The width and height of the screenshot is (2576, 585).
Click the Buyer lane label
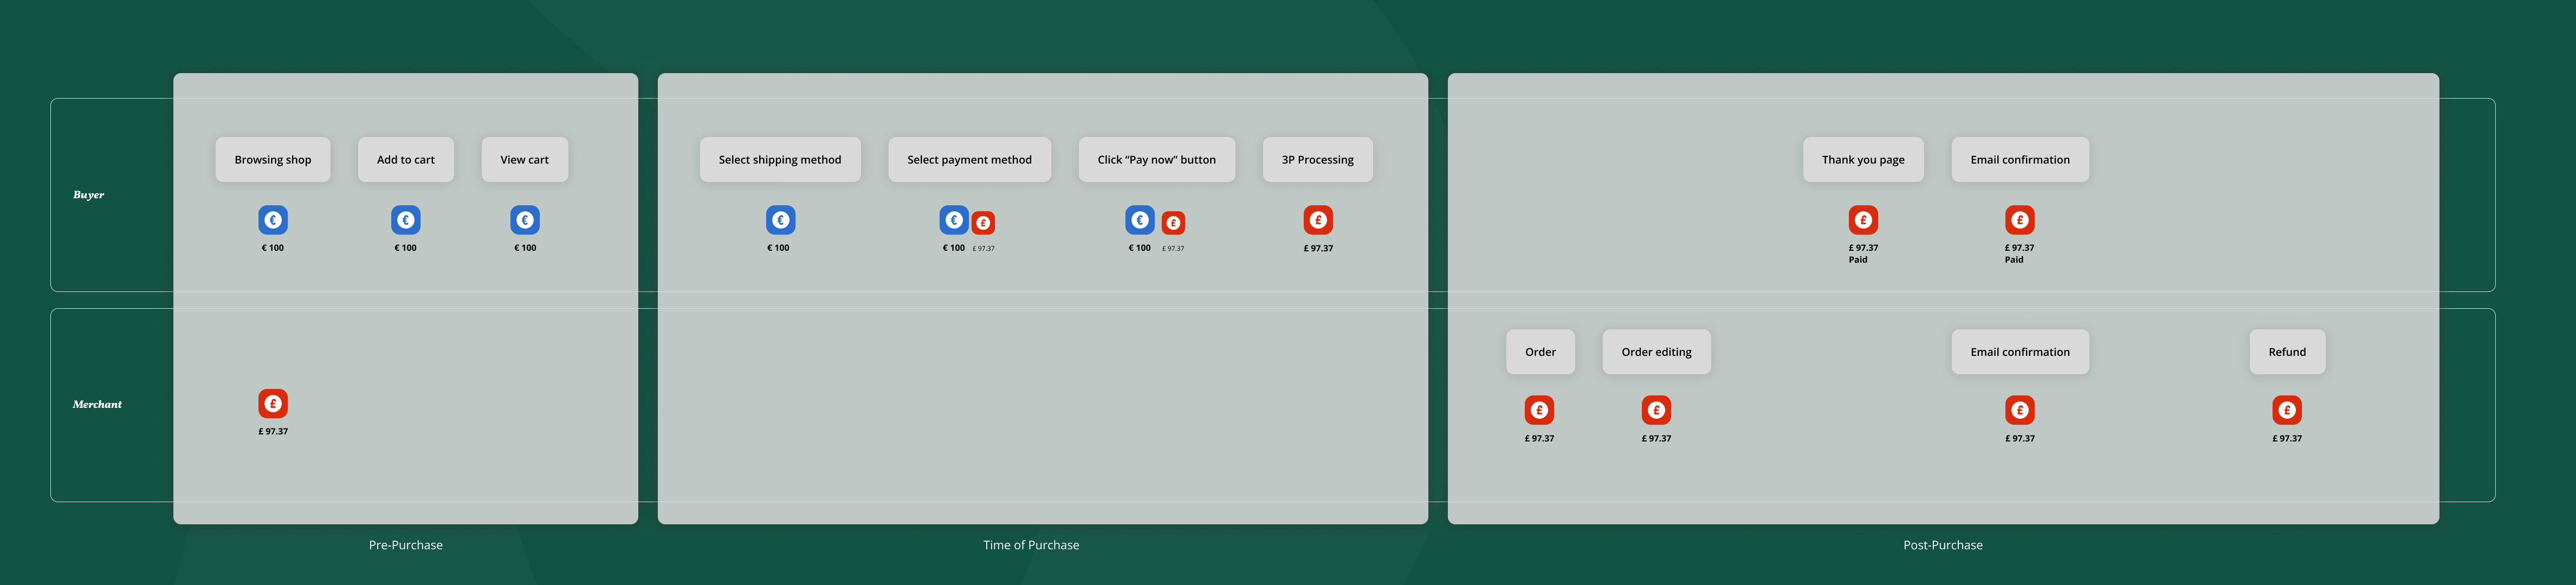coord(88,194)
